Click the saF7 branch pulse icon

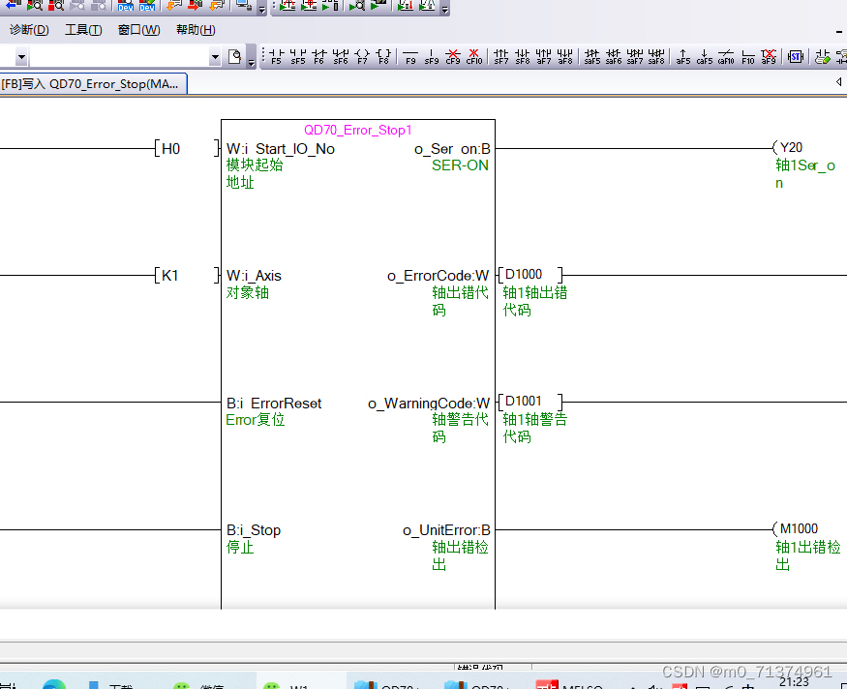[x=635, y=56]
